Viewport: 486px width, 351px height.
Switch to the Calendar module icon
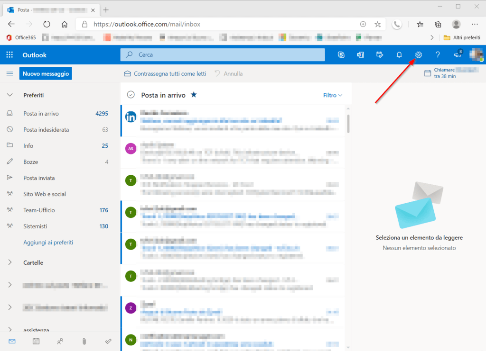(36, 341)
